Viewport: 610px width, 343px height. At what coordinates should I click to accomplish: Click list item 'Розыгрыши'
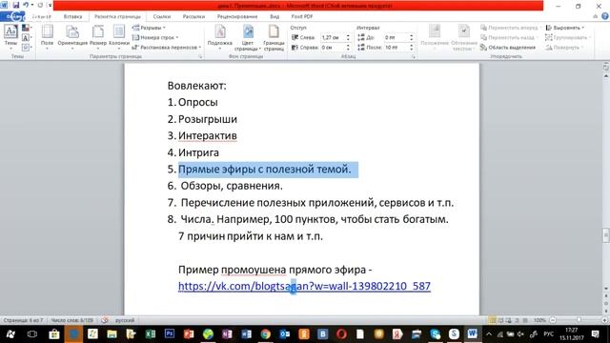pos(208,119)
